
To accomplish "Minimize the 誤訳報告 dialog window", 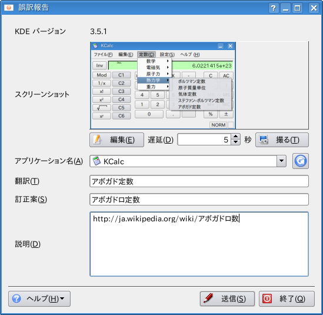I will 285,8.
